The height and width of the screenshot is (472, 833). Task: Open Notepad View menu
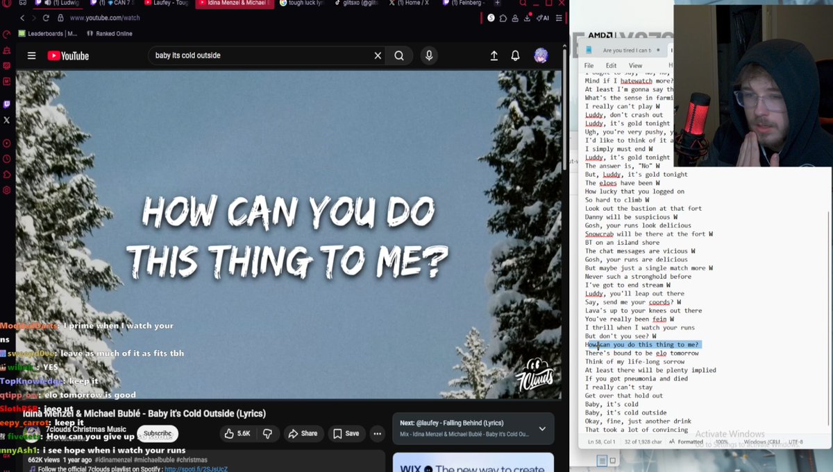635,65
